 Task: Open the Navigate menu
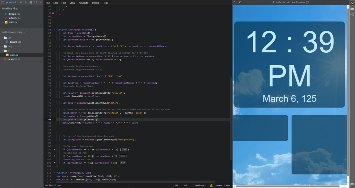83,3
